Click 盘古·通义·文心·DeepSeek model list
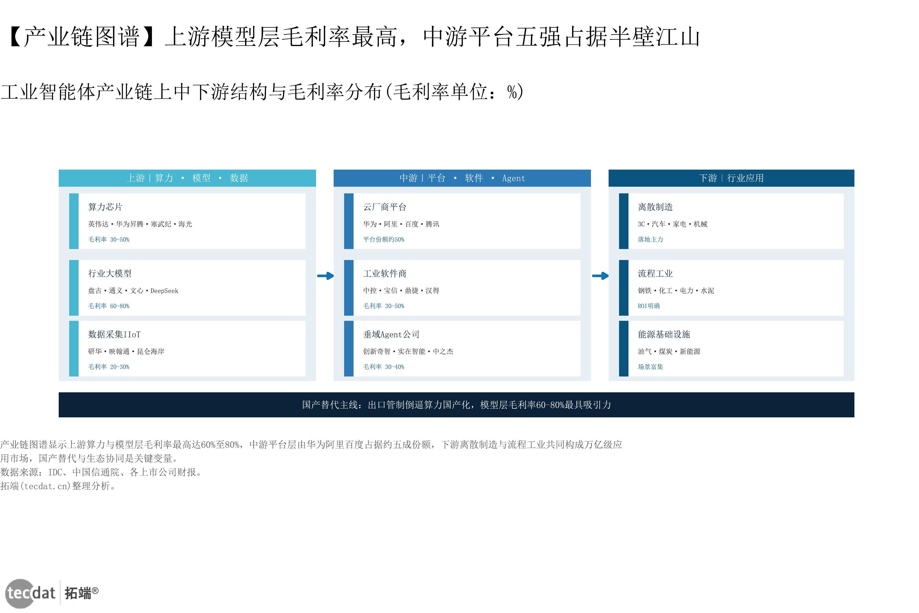 point(133,290)
